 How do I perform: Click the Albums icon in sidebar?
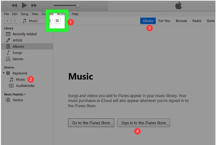tap(8, 46)
